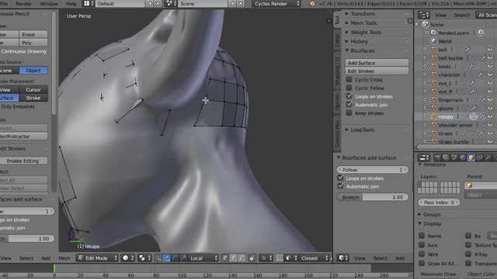Viewport: 497px width, 279px height.
Task: Open the screen layout browser icon beside Default
Action: click(x=89, y=4)
